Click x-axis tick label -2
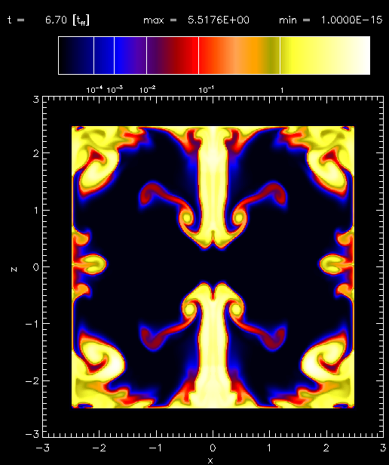 (100, 448)
